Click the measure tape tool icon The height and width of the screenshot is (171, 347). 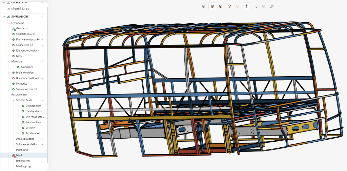pos(272,6)
